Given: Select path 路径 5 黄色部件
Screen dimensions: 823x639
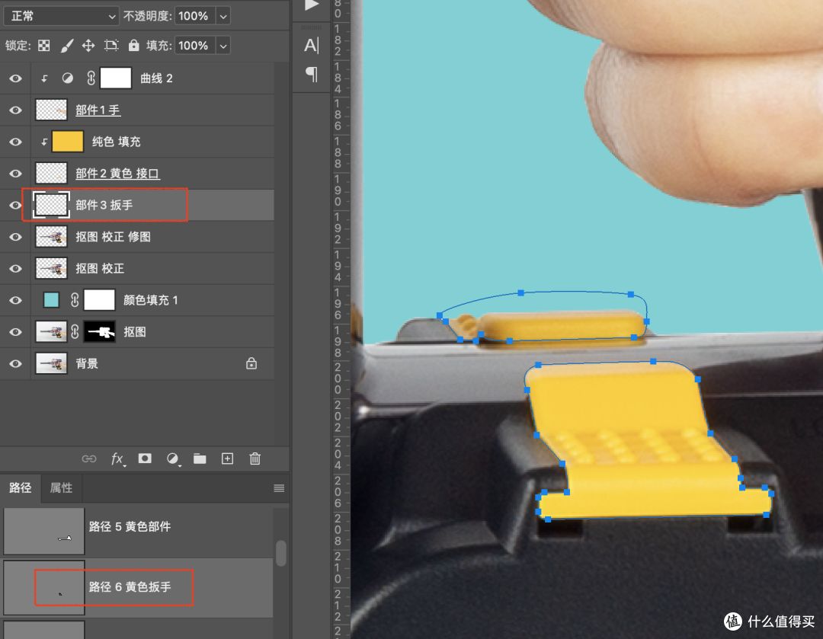Looking at the screenshot, I should pos(138,530).
